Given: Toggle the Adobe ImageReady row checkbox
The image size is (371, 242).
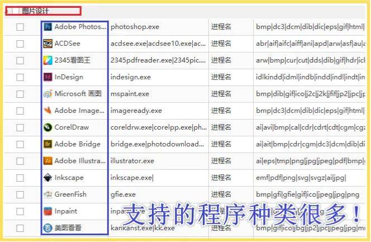Looking at the screenshot, I should coord(20,111).
